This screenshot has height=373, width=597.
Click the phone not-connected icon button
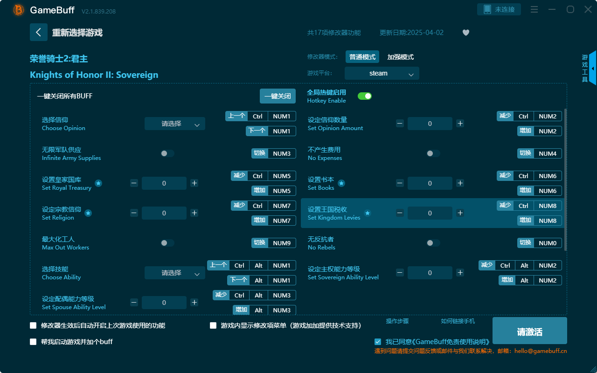tap(499, 9)
